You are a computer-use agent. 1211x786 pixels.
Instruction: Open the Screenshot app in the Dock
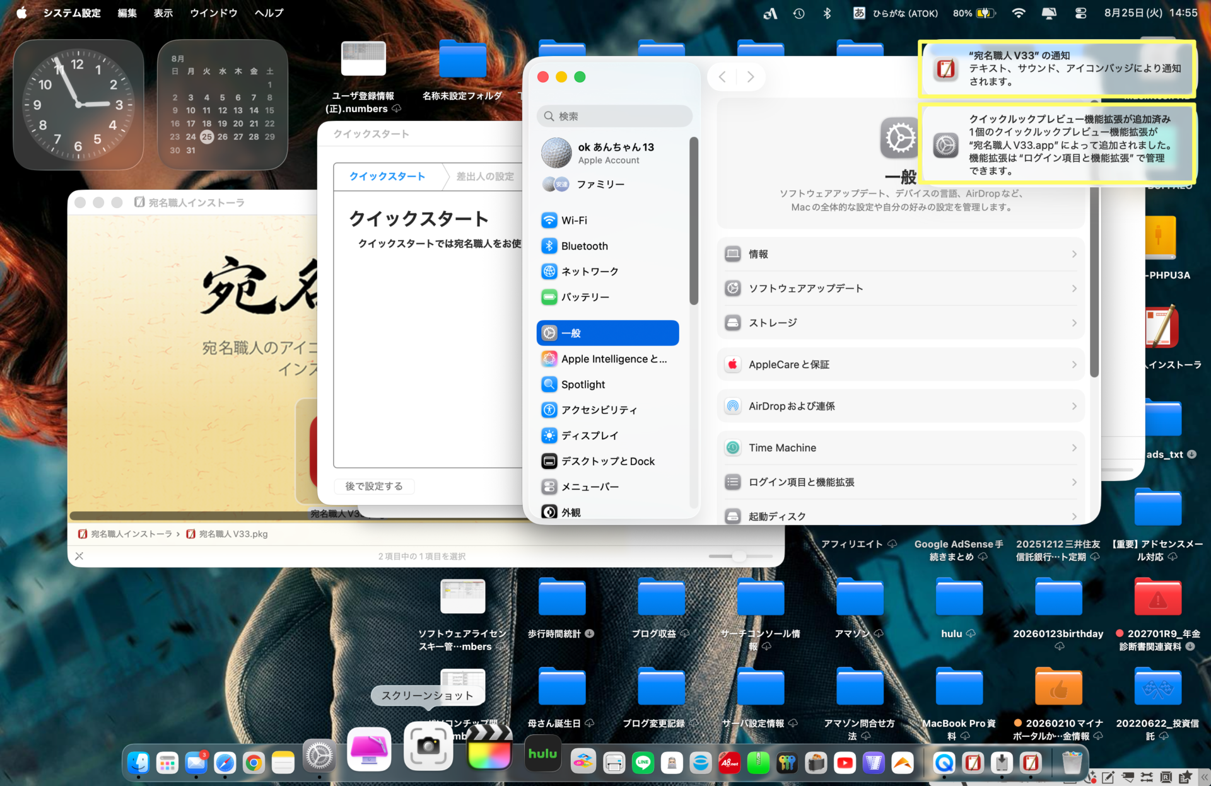[428, 747]
